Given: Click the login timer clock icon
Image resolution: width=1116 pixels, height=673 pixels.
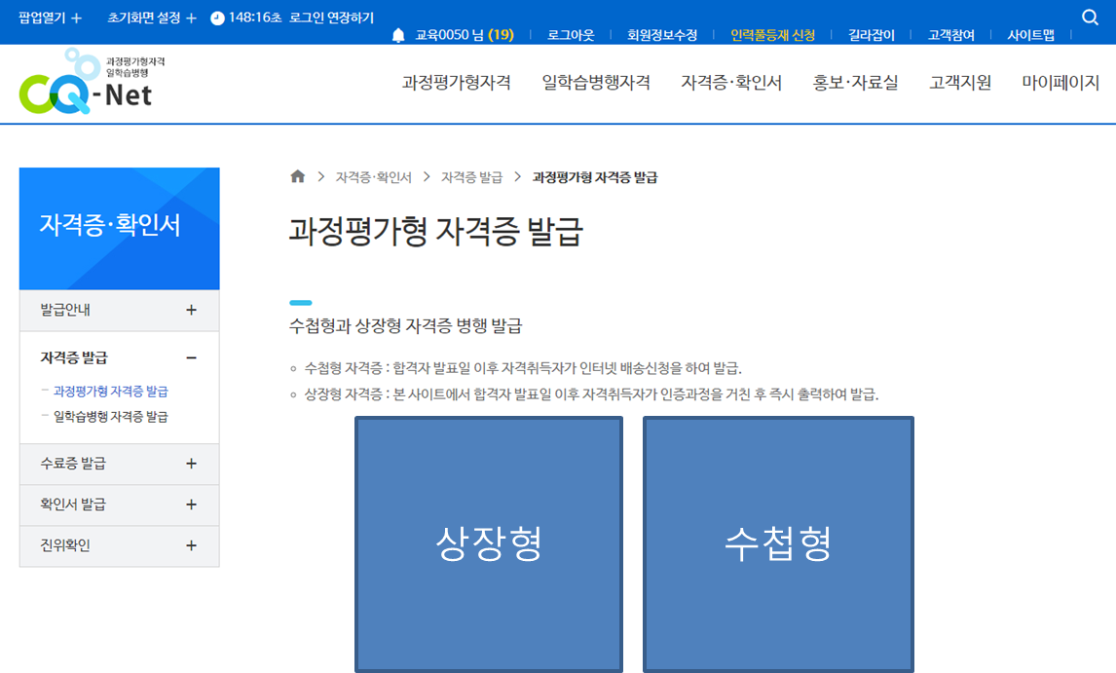Looking at the screenshot, I should coord(218,18).
